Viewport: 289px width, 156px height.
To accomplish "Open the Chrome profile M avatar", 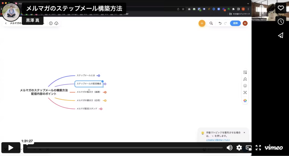I will click(243, 9).
